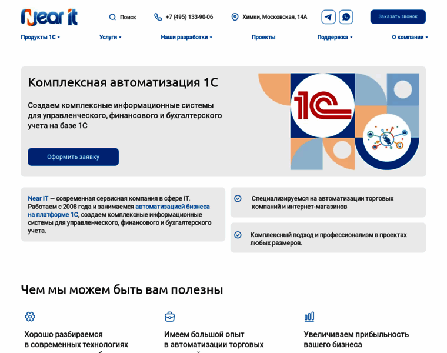447x353 pixels.
Task: Click the bar chart icon above 'Увеличиваем прибыльность'
Action: tap(309, 317)
